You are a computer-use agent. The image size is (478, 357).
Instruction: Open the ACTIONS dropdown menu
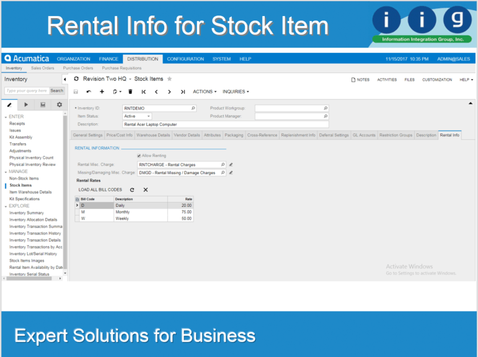(205, 92)
